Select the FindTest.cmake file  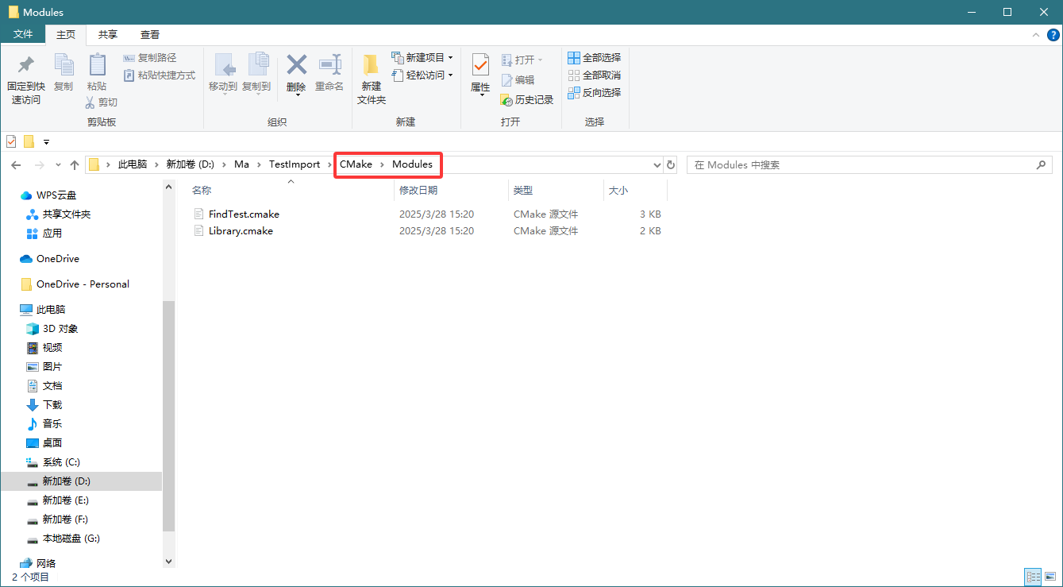click(244, 214)
